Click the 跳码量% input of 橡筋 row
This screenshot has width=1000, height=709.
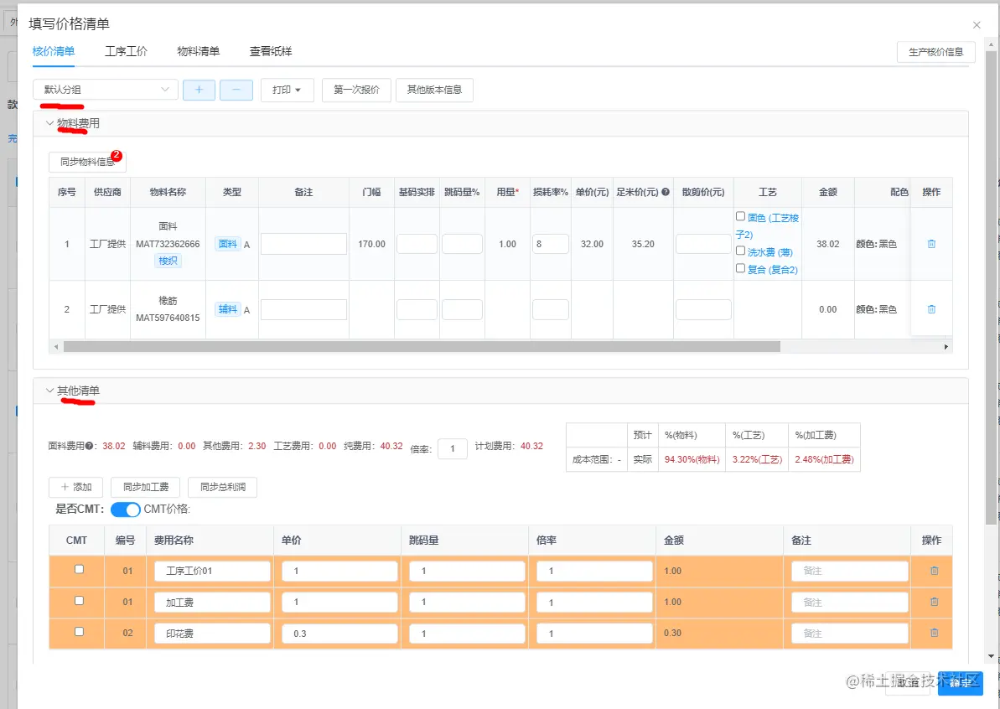tap(463, 309)
